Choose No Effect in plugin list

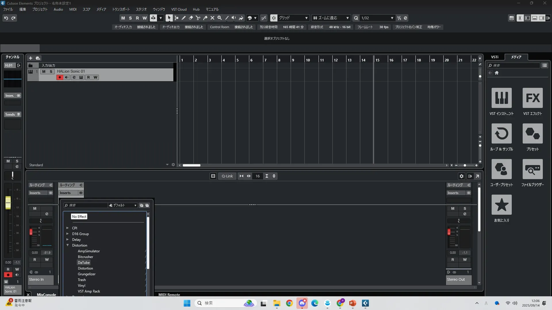79,216
